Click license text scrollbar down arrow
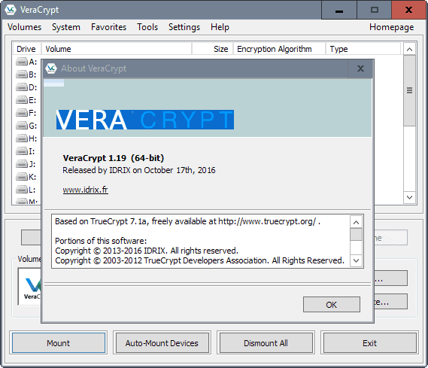Screen dimensions: 428x368 pyautogui.click(x=356, y=260)
